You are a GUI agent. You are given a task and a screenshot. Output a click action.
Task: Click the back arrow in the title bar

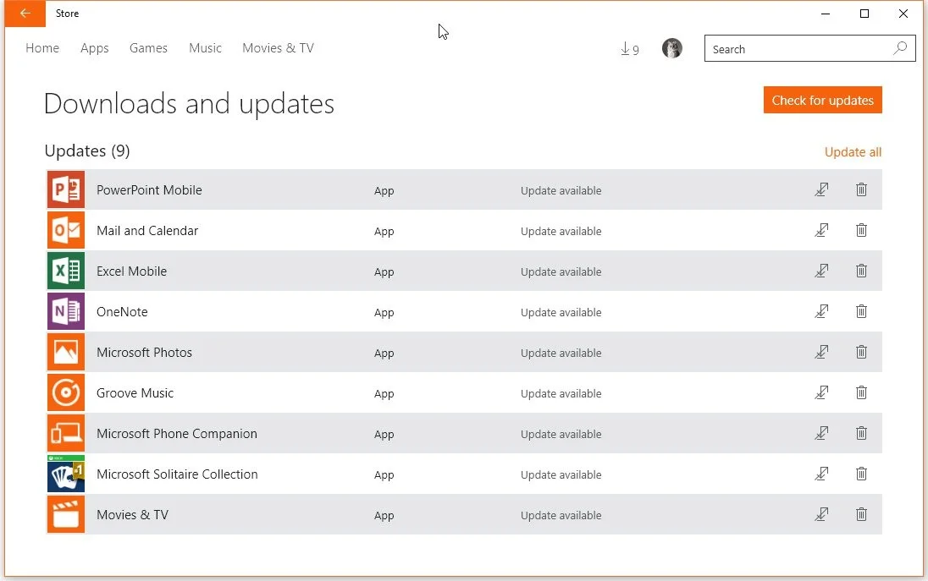(23, 14)
